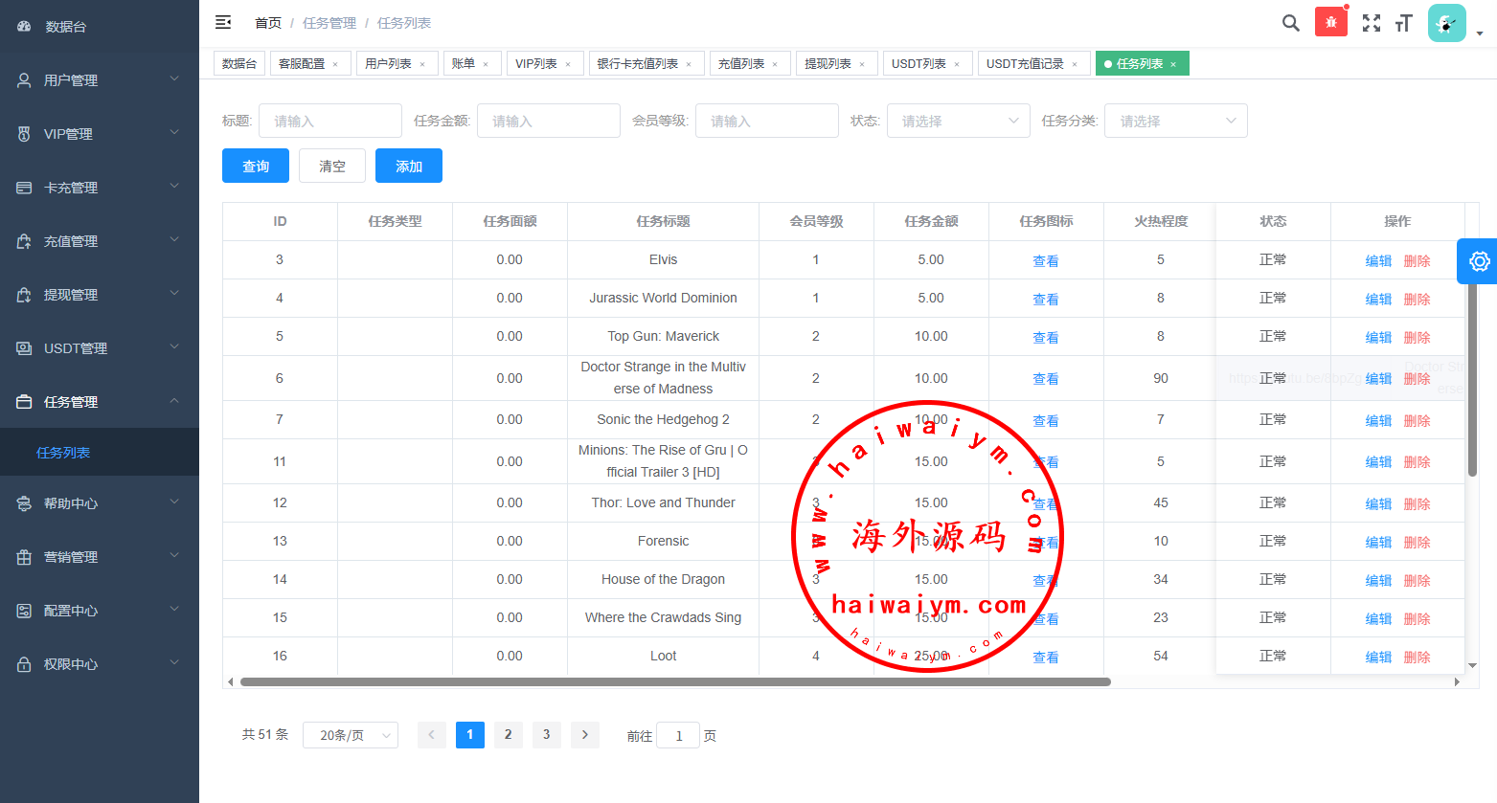Open the 任务分类 filter dropdown
Screen dimensions: 1497x803
click(1176, 121)
